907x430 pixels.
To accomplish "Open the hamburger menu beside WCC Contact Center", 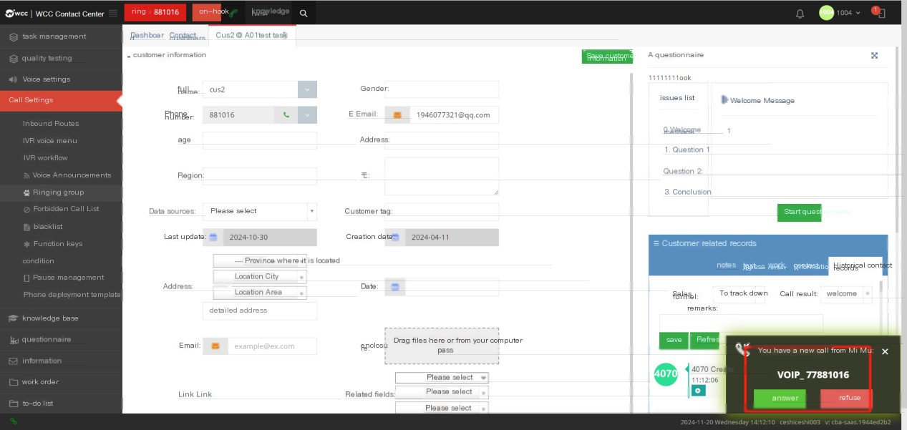I will [113, 13].
